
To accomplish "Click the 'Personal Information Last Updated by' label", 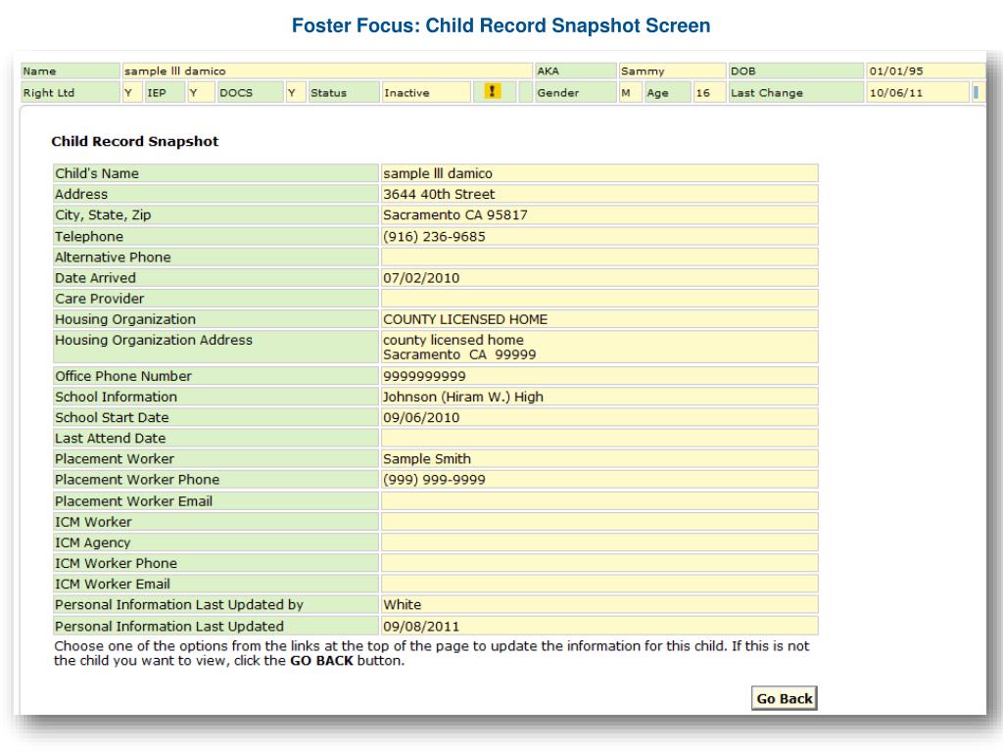I will coord(178,604).
